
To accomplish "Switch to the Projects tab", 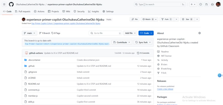I will [53, 12].
